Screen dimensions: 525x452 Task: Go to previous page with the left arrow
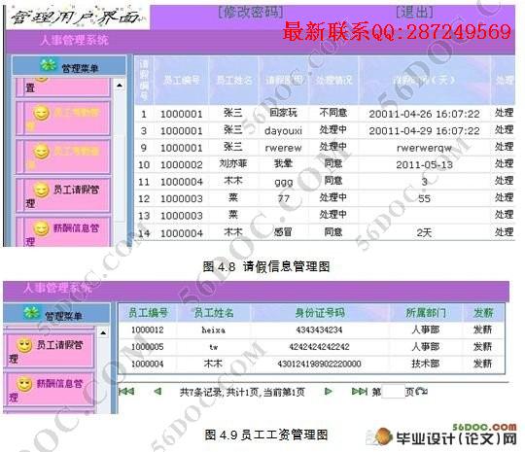point(157,391)
